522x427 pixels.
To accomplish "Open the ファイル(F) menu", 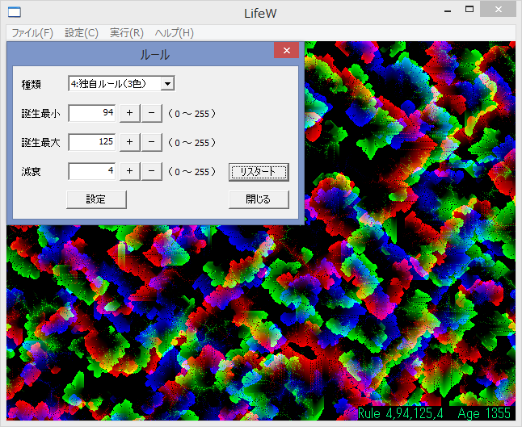I will pyautogui.click(x=32, y=33).
